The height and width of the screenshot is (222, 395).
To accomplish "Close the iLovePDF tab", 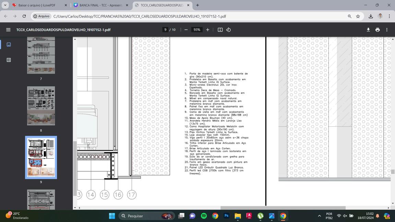I will pos(66,5).
